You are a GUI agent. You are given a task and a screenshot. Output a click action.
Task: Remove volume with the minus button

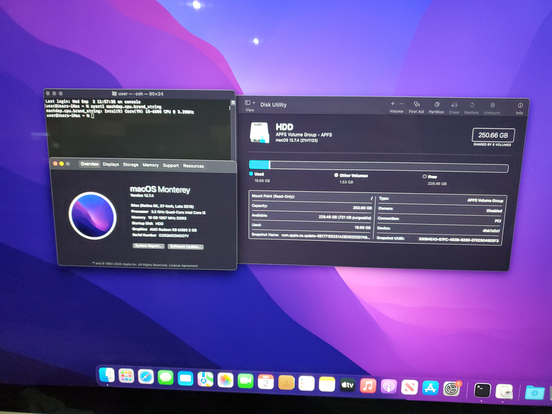401,104
